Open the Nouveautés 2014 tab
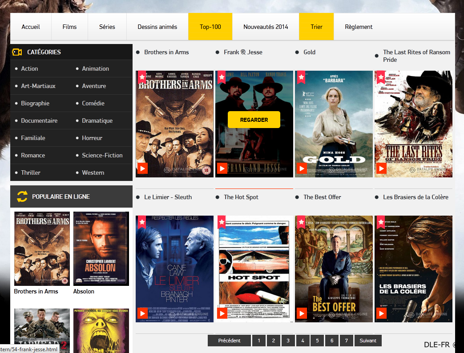 pos(266,27)
